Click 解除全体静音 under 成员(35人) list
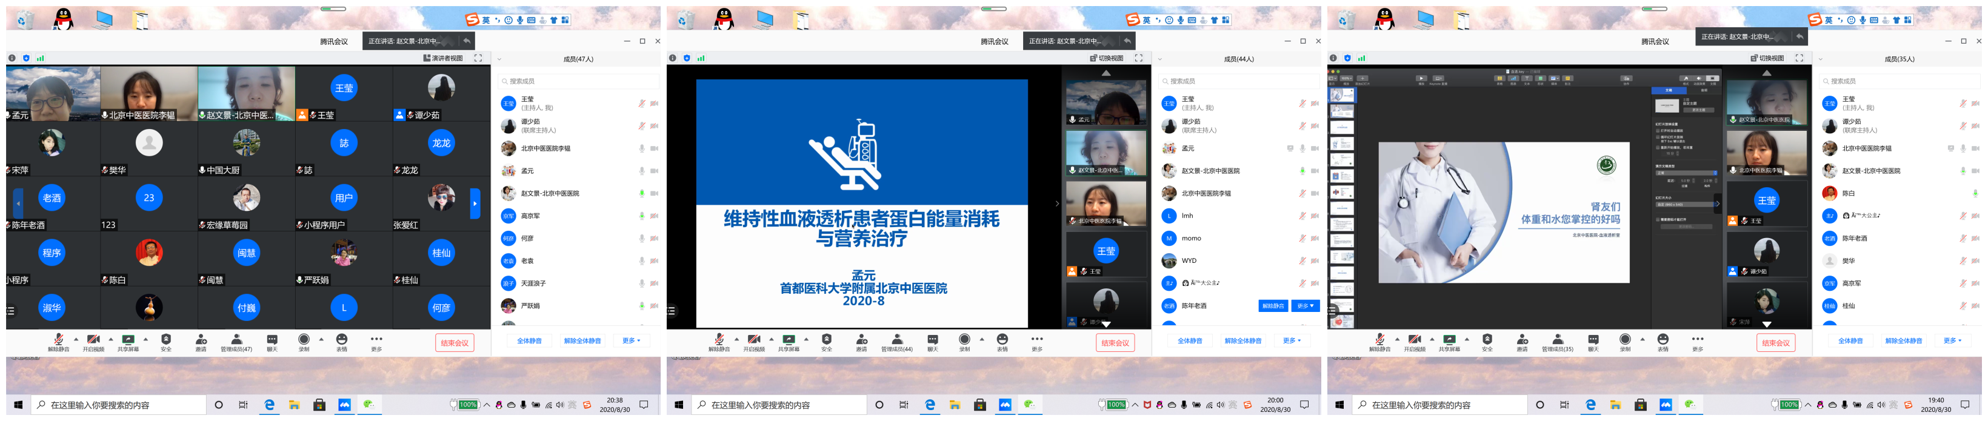 (x=1903, y=341)
